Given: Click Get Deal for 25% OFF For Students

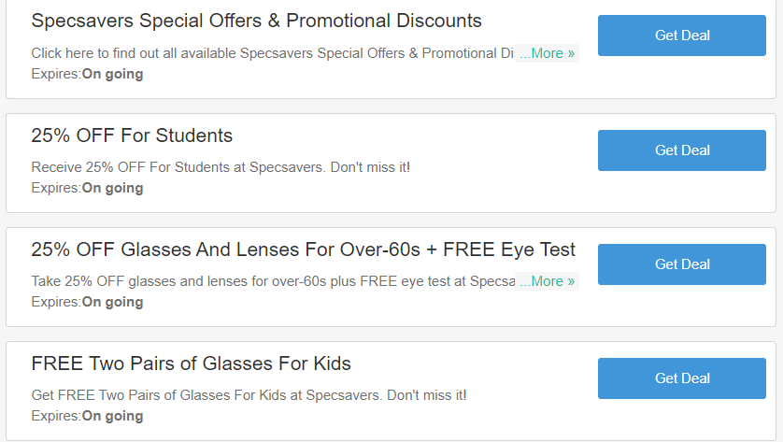Looking at the screenshot, I should [x=682, y=150].
